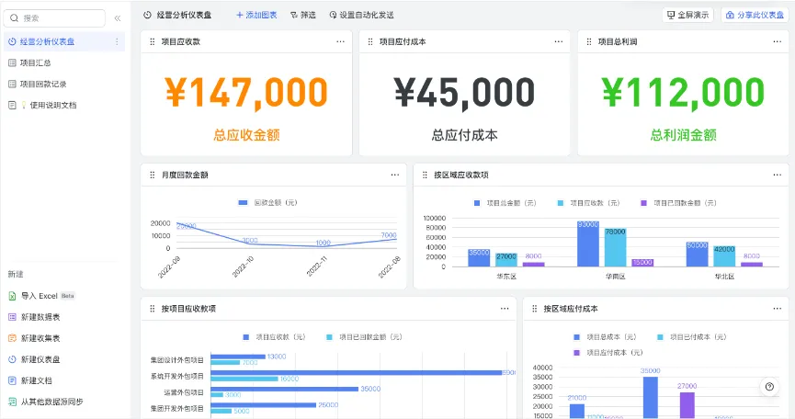This screenshot has width=795, height=419.
Task: Click the 导入 Excel option
Action: [41, 296]
